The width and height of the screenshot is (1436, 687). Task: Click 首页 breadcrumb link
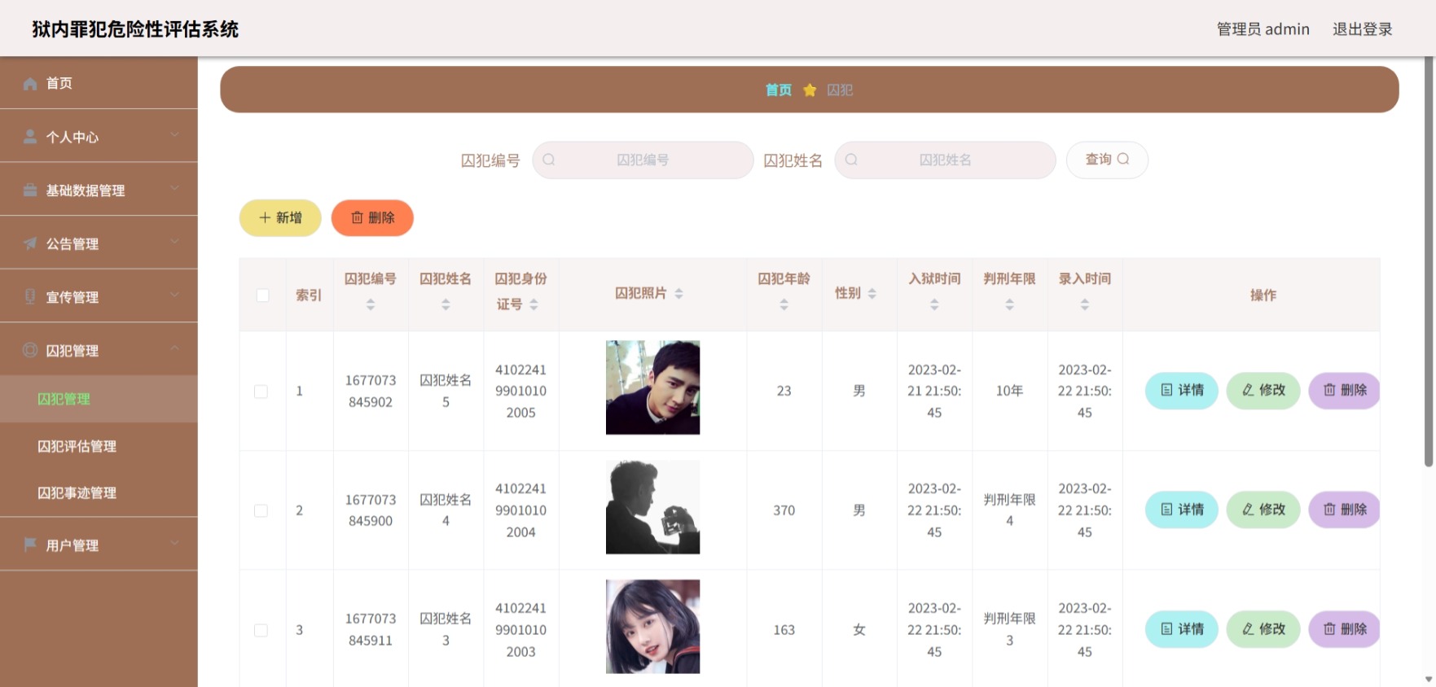(x=779, y=90)
